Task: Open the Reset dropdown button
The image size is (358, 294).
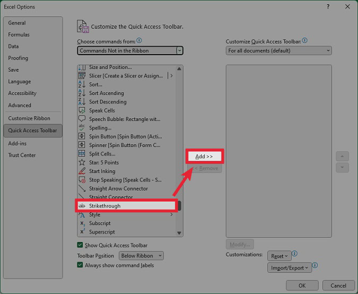Action: [279, 256]
